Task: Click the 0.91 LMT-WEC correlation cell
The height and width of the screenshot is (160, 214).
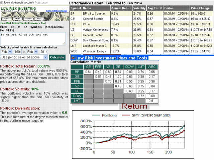Action: [151, 101]
